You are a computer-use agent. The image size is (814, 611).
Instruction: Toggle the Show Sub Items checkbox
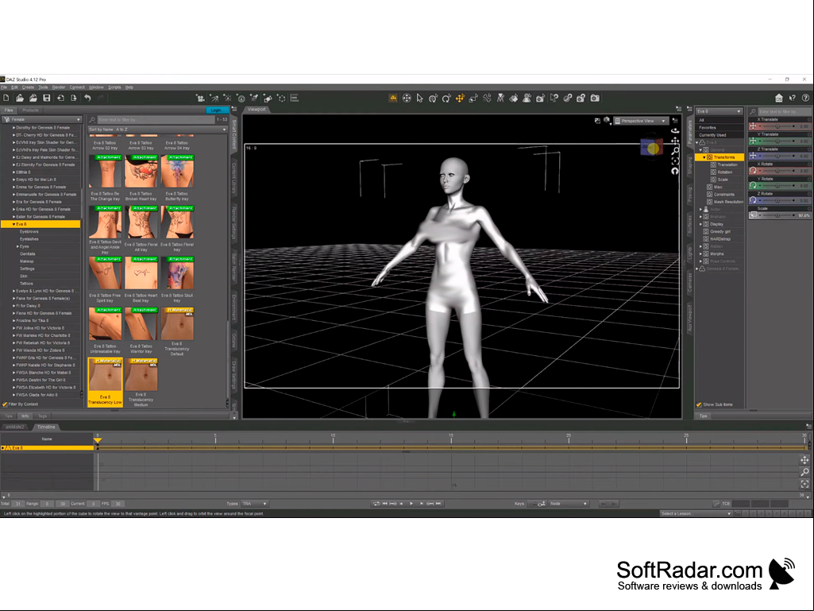[699, 404]
